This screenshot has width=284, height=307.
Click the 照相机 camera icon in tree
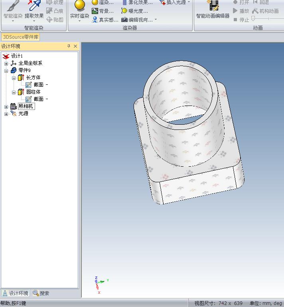(14, 106)
